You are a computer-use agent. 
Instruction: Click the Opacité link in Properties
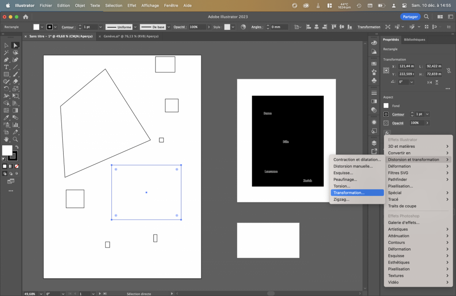398,123
